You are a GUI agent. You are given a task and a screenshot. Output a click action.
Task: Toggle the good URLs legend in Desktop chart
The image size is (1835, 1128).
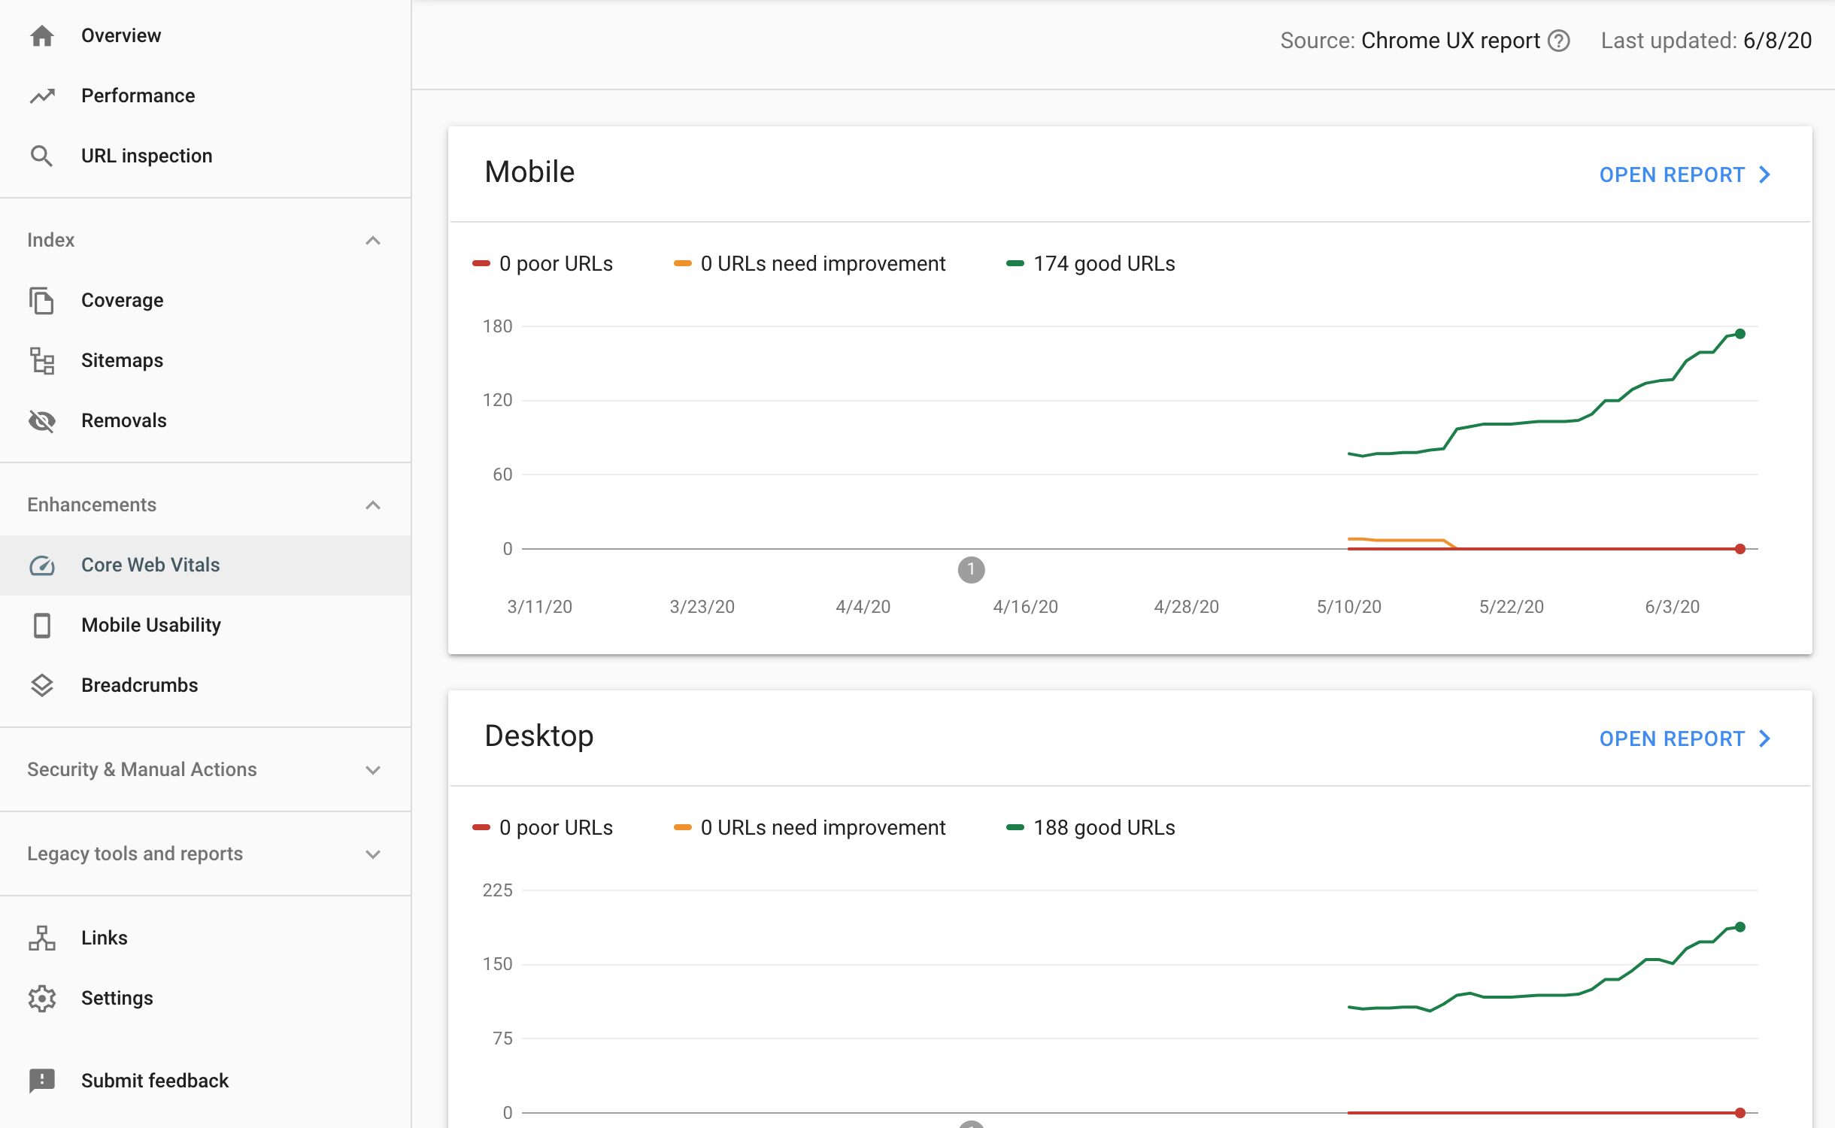(1090, 827)
